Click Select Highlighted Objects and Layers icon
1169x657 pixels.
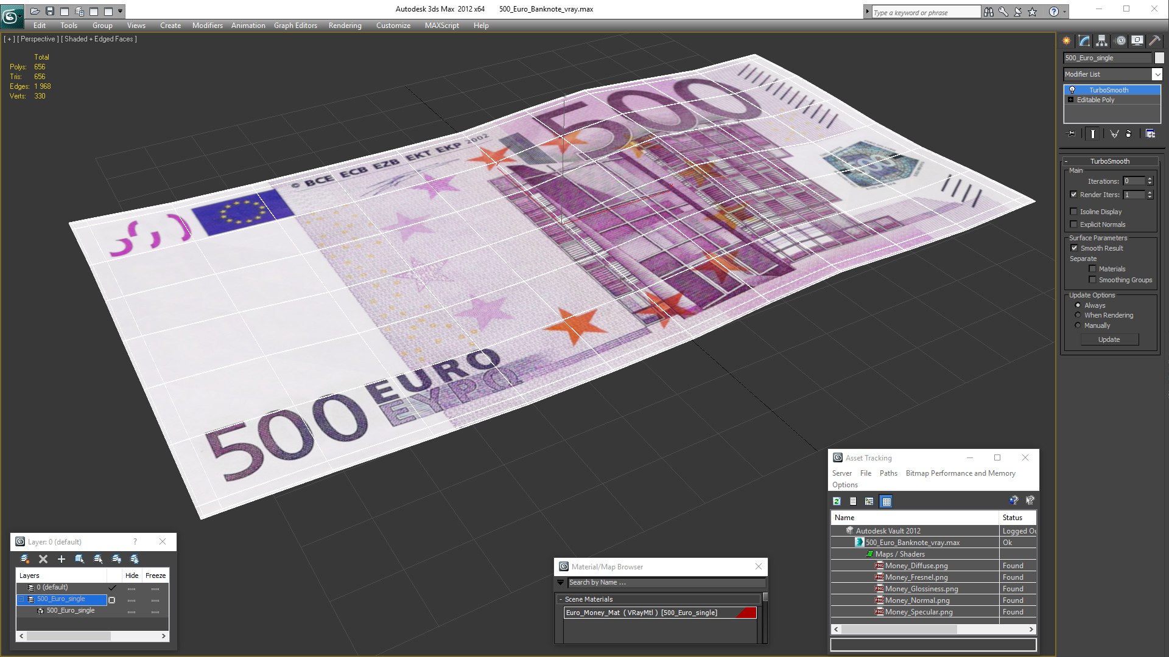click(x=80, y=559)
